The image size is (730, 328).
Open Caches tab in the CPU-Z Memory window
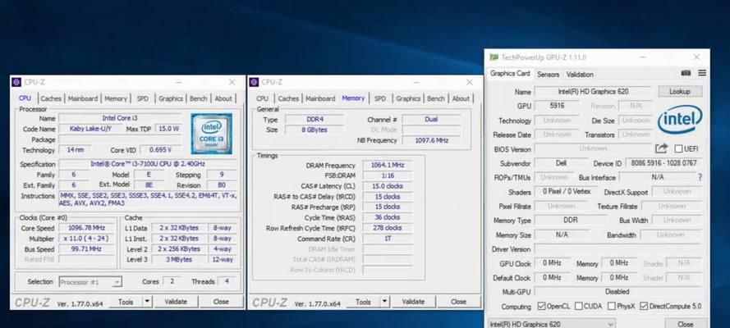pos(288,98)
